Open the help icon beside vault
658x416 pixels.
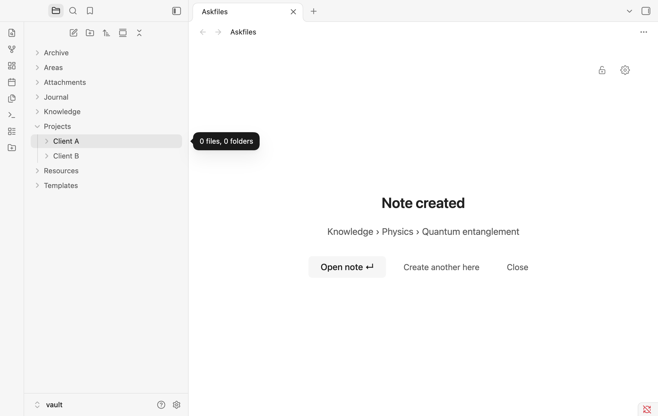pyautogui.click(x=161, y=405)
